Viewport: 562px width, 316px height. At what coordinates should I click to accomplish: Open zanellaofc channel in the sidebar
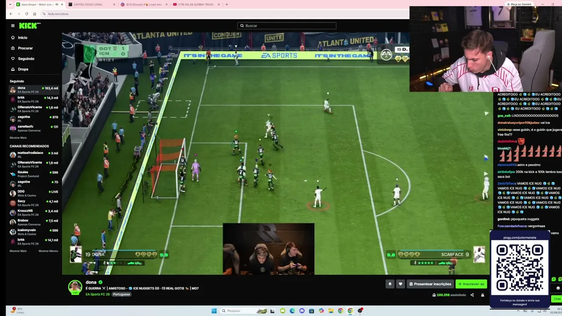point(34,128)
